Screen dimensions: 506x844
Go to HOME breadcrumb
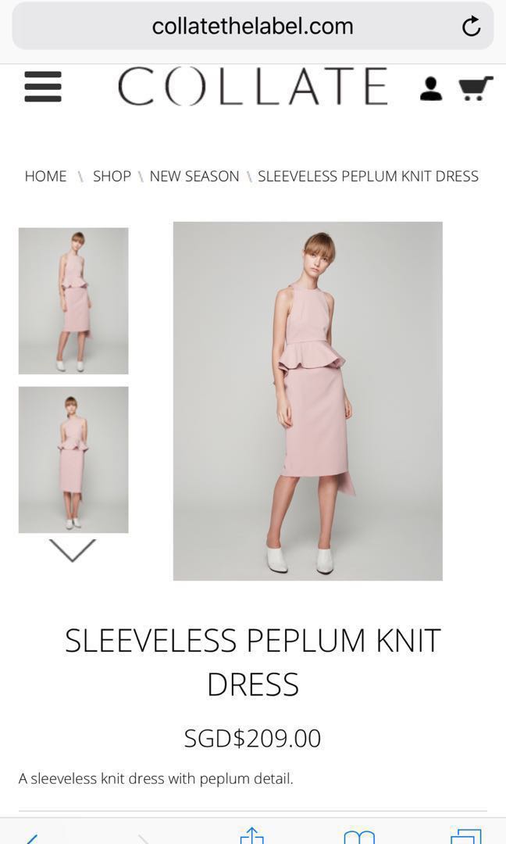click(x=46, y=176)
